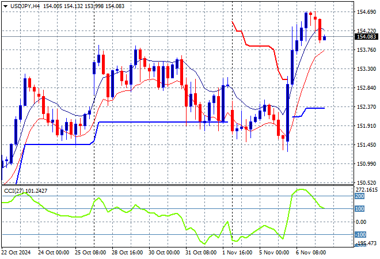Screen dimensions: 380x259
Task: Click the CCI 100 level label
Action: pos(360,208)
